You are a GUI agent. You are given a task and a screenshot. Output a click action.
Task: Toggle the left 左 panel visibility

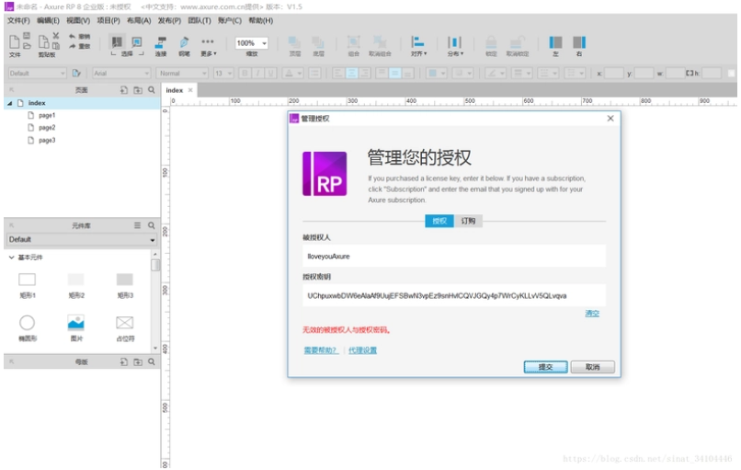tap(555, 42)
